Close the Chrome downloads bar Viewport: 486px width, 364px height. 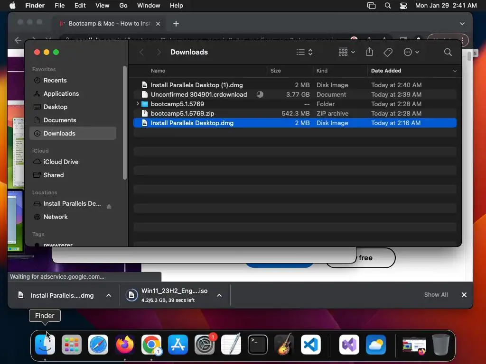pos(464,295)
